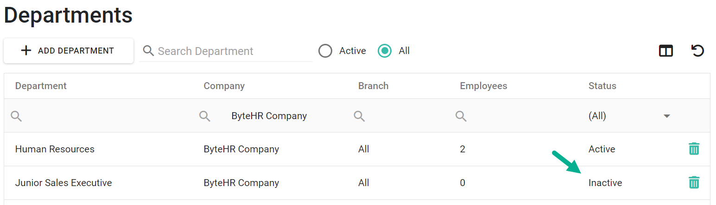This screenshot has width=716, height=205.
Task: Select the All radio button
Action: [x=385, y=51]
